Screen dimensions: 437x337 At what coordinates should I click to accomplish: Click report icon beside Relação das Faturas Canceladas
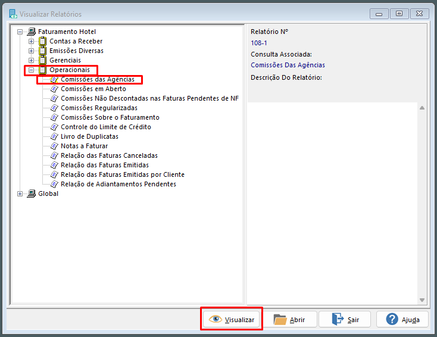[54, 155]
